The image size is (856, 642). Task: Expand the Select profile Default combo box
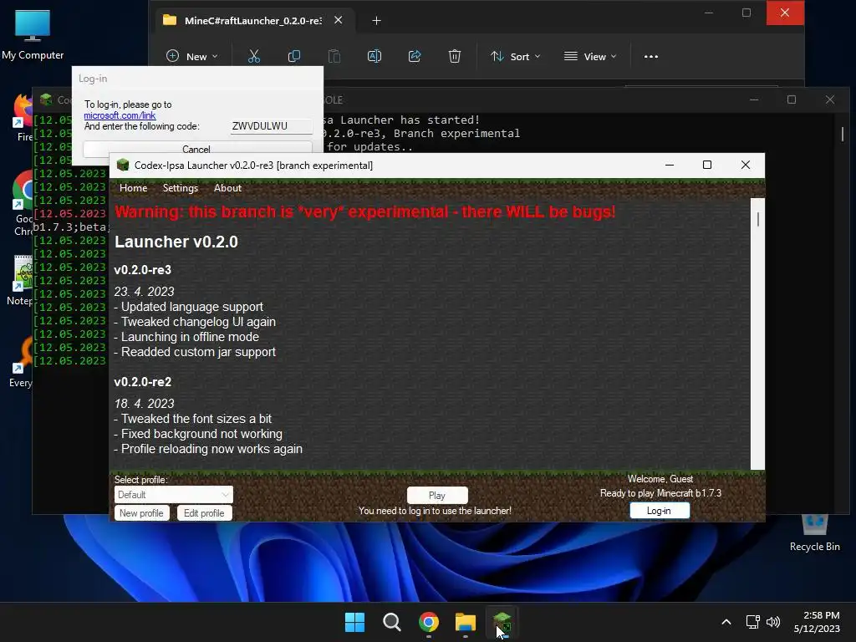coord(174,495)
